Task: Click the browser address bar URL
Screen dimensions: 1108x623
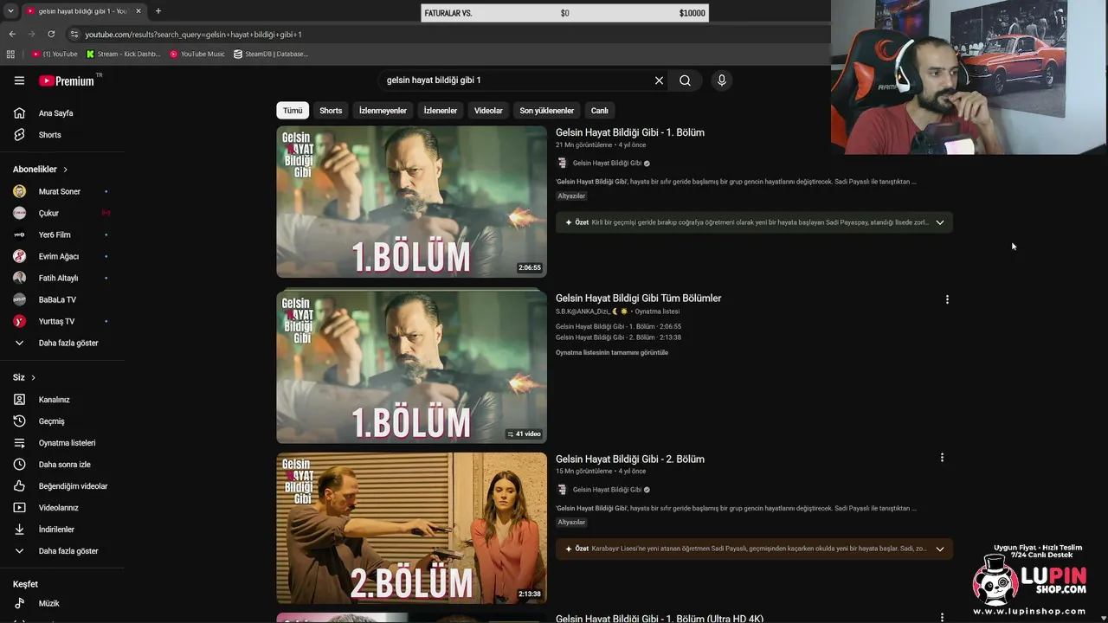Action: [x=193, y=34]
